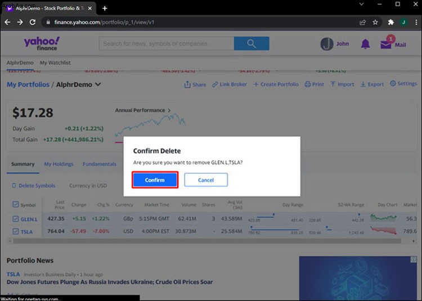
Task: Confirm deletion of GLEN.L and TSLA
Action: 155,180
